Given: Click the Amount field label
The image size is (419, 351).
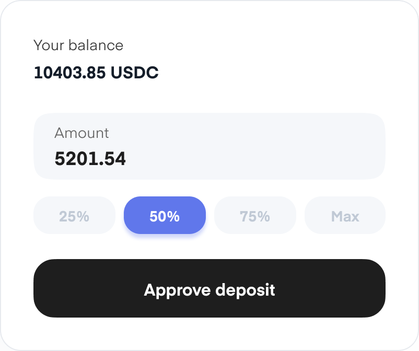Looking at the screenshot, I should tap(82, 133).
